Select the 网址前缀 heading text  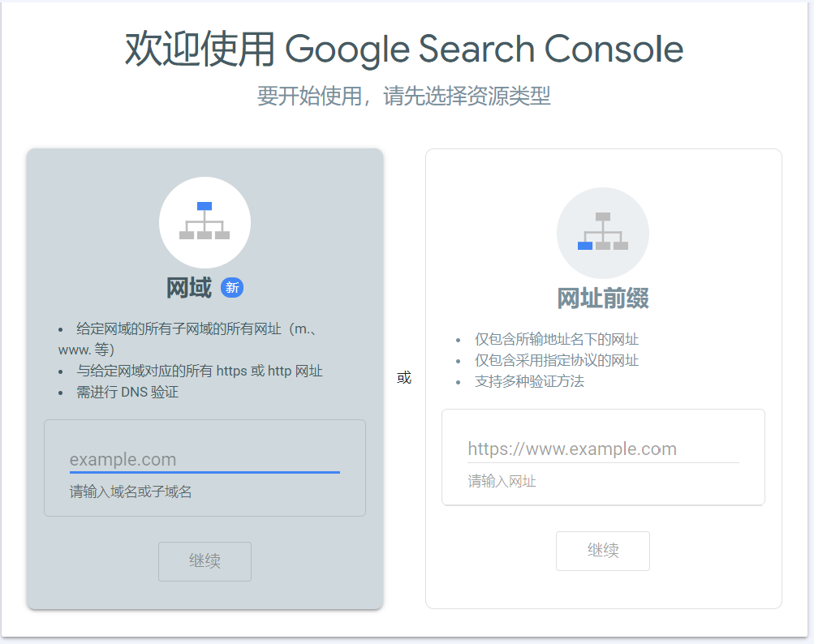(x=602, y=298)
